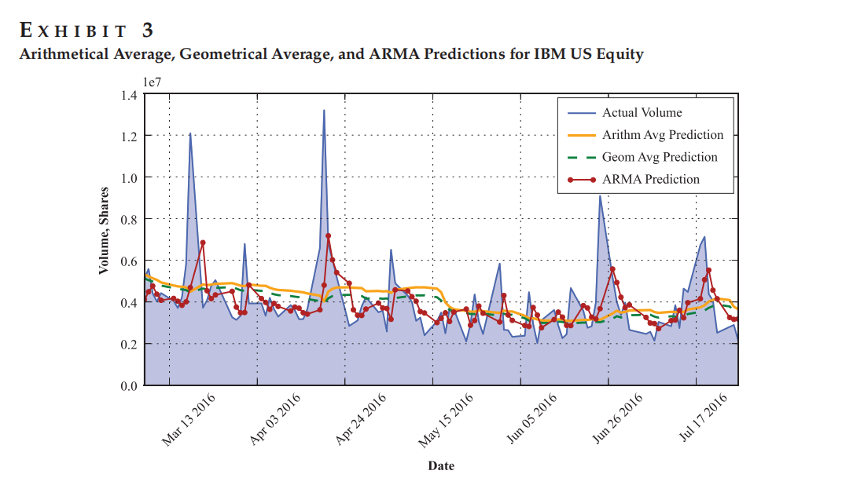Click the Date x-axis title
This screenshot has width=842, height=478.
(441, 465)
